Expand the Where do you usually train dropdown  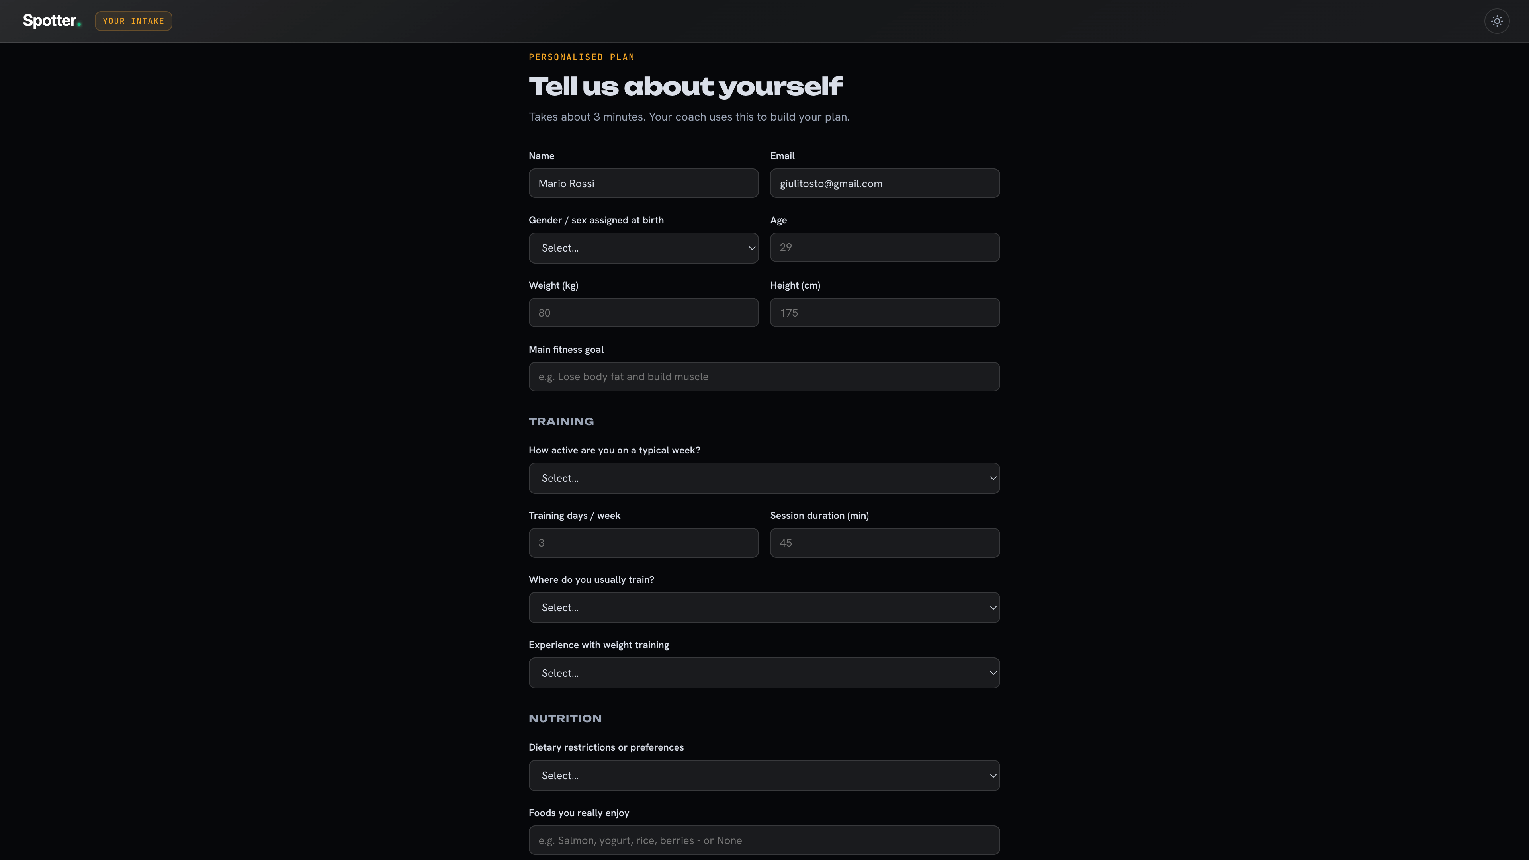tap(764, 608)
